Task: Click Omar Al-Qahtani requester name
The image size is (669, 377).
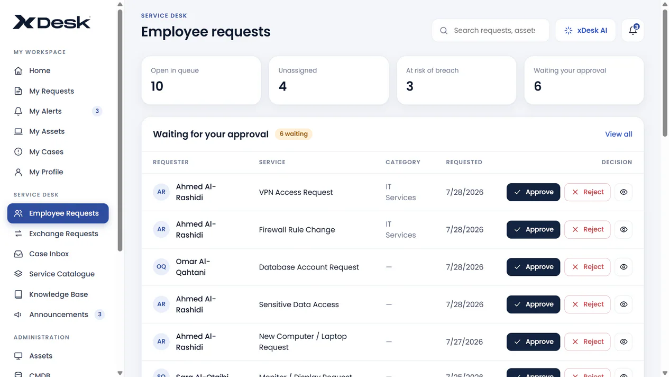Action: [193, 267]
